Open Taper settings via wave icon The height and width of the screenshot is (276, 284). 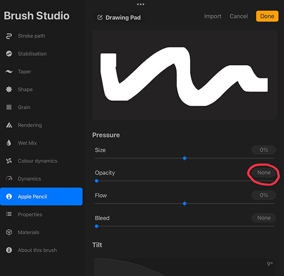pos(9,72)
